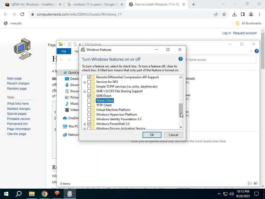Check Windows Identity Foundation 3.5 checkbox
The image size is (265, 199).
tap(89, 119)
